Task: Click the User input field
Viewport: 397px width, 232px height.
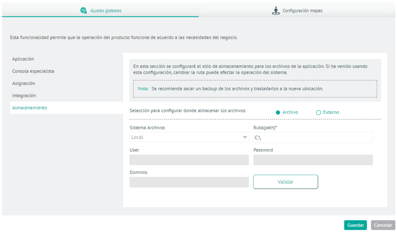Action: click(189, 160)
